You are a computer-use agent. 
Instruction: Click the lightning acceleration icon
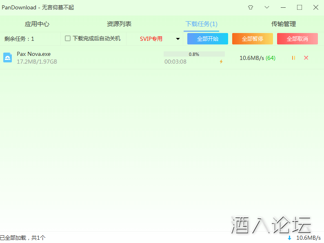[221, 62]
